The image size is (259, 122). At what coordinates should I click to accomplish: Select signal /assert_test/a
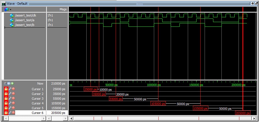(x=25, y=20)
